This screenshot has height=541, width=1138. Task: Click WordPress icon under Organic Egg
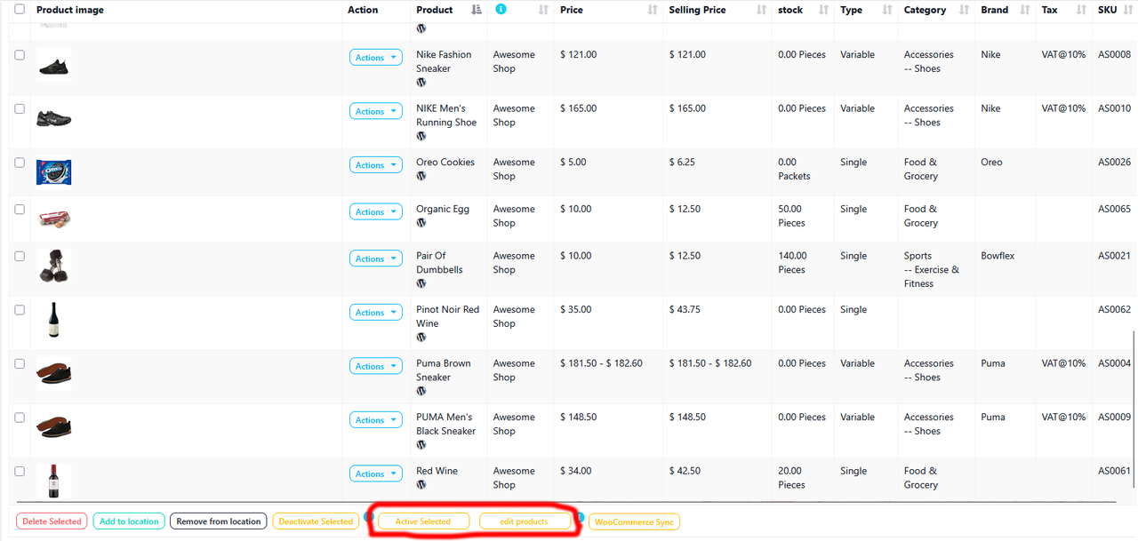coord(421,223)
